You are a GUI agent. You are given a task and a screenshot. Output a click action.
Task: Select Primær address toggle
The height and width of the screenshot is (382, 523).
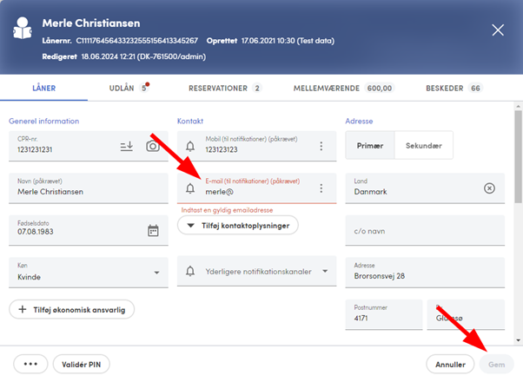point(370,146)
